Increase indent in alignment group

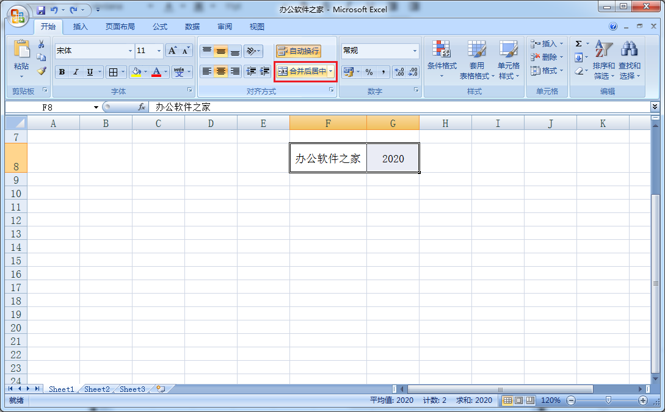(x=264, y=71)
